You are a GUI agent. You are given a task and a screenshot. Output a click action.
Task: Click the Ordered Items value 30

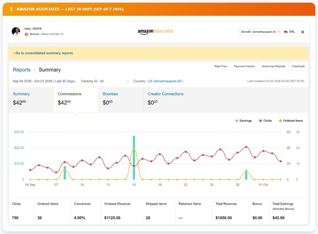point(40,218)
